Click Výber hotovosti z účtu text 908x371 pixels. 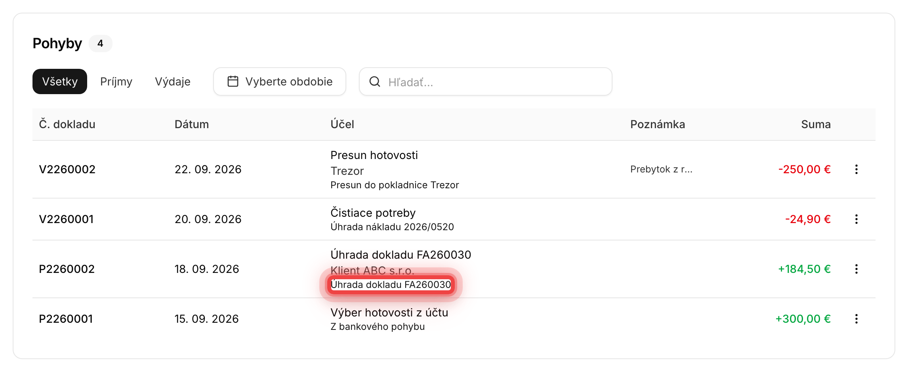pyautogui.click(x=389, y=312)
